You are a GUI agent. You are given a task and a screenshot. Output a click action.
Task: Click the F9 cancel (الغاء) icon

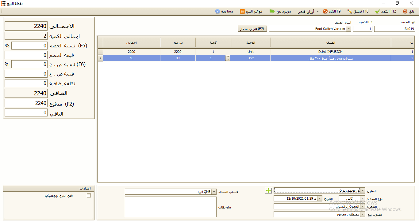click(x=325, y=11)
